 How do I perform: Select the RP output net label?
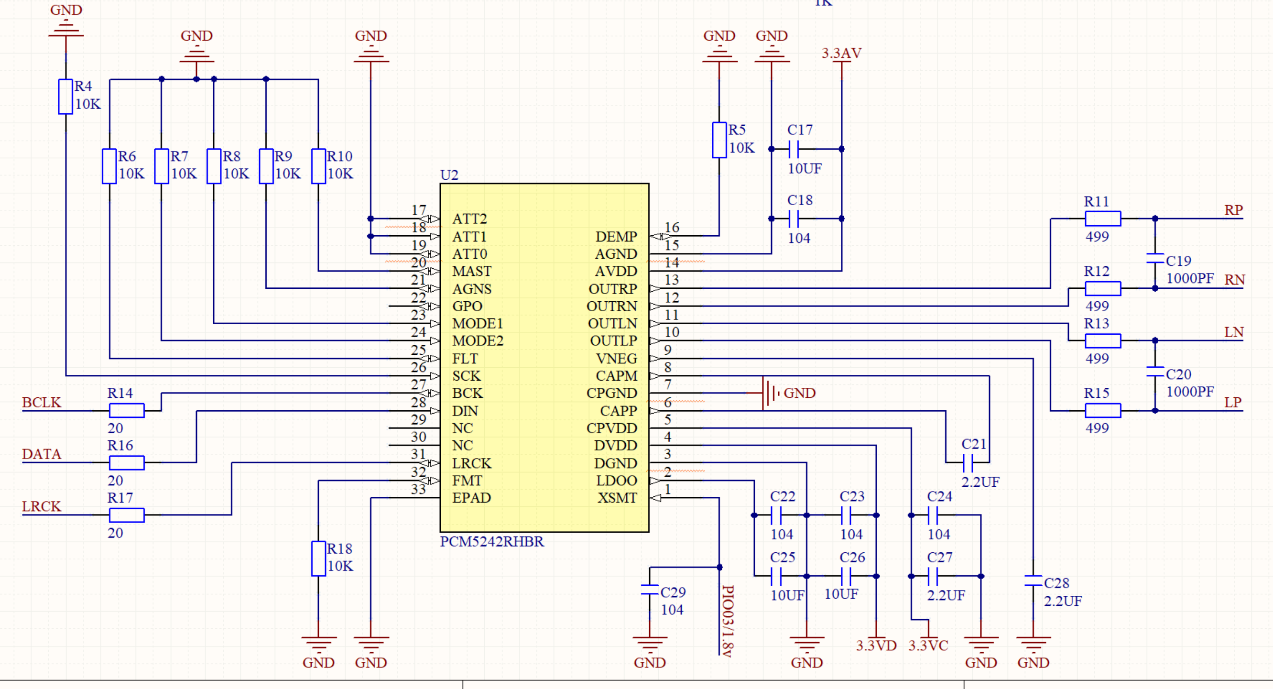1233,210
